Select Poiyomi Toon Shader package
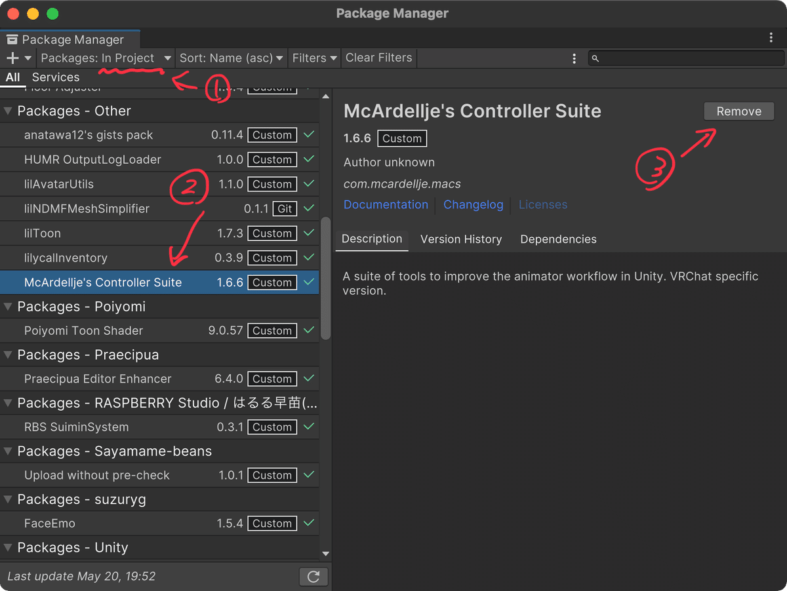Image resolution: width=787 pixels, height=591 pixels. tap(159, 330)
